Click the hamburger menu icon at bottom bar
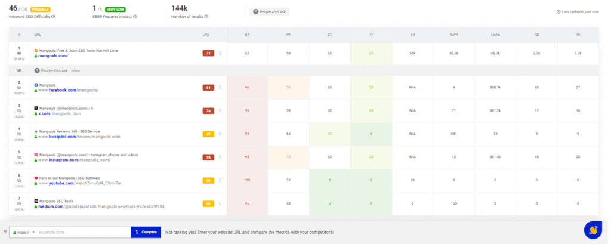This screenshot has width=611, height=244. pyautogui.click(x=5, y=232)
